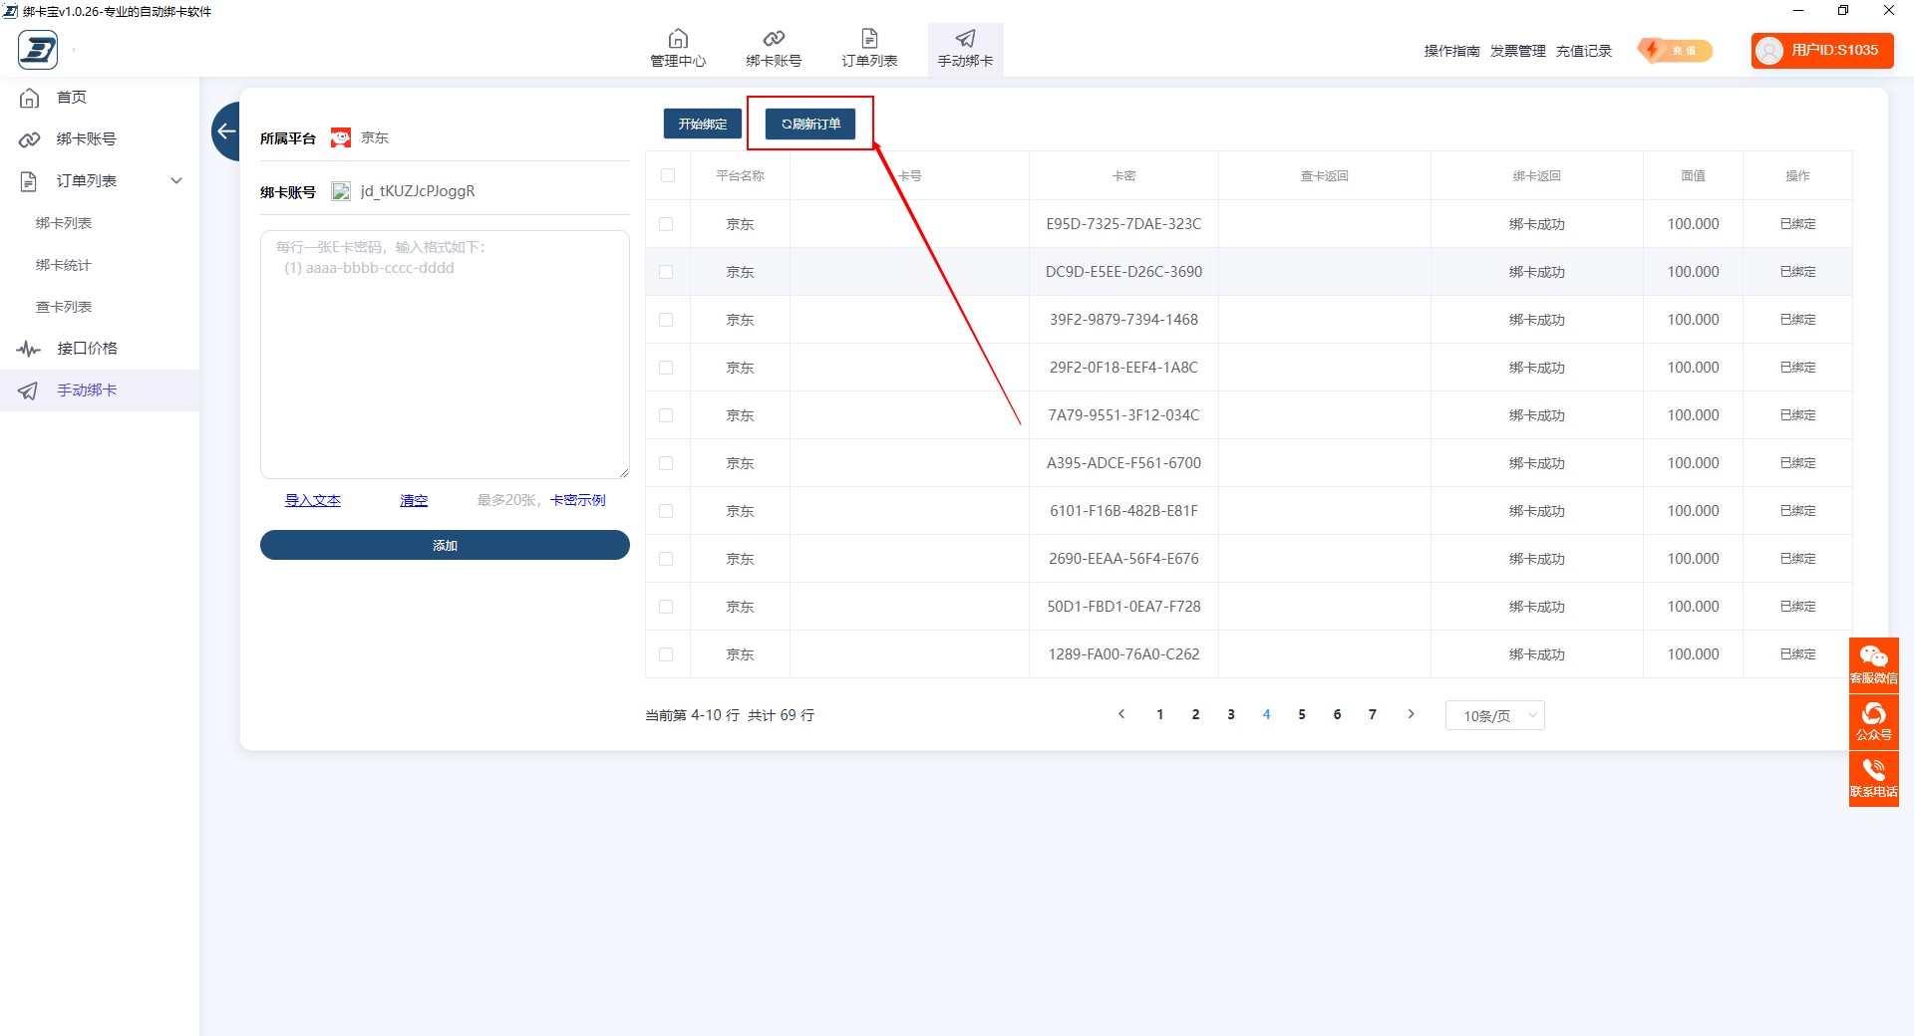Click the document icon beside sidebar 订单列表
1914x1036 pixels.
point(29,181)
